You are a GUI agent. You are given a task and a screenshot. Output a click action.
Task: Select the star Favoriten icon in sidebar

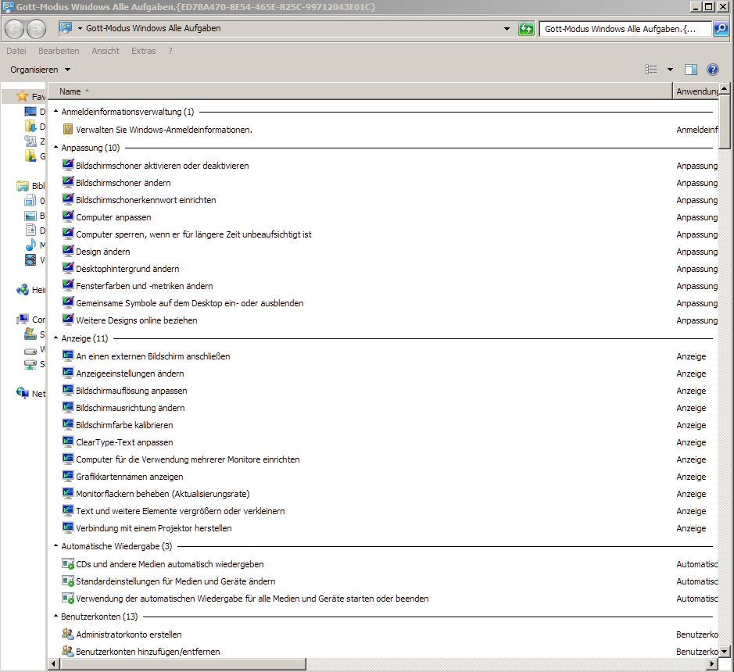[x=22, y=96]
